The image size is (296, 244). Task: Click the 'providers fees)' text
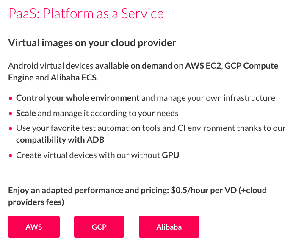click(x=36, y=202)
